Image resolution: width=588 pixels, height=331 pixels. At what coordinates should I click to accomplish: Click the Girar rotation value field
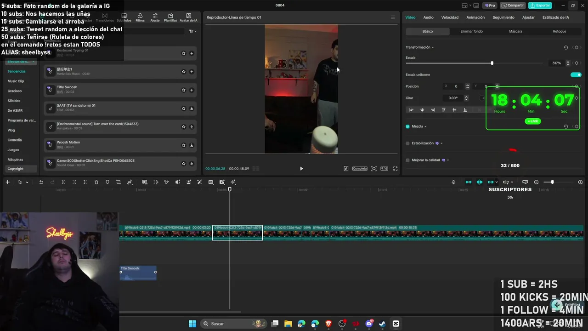click(453, 98)
